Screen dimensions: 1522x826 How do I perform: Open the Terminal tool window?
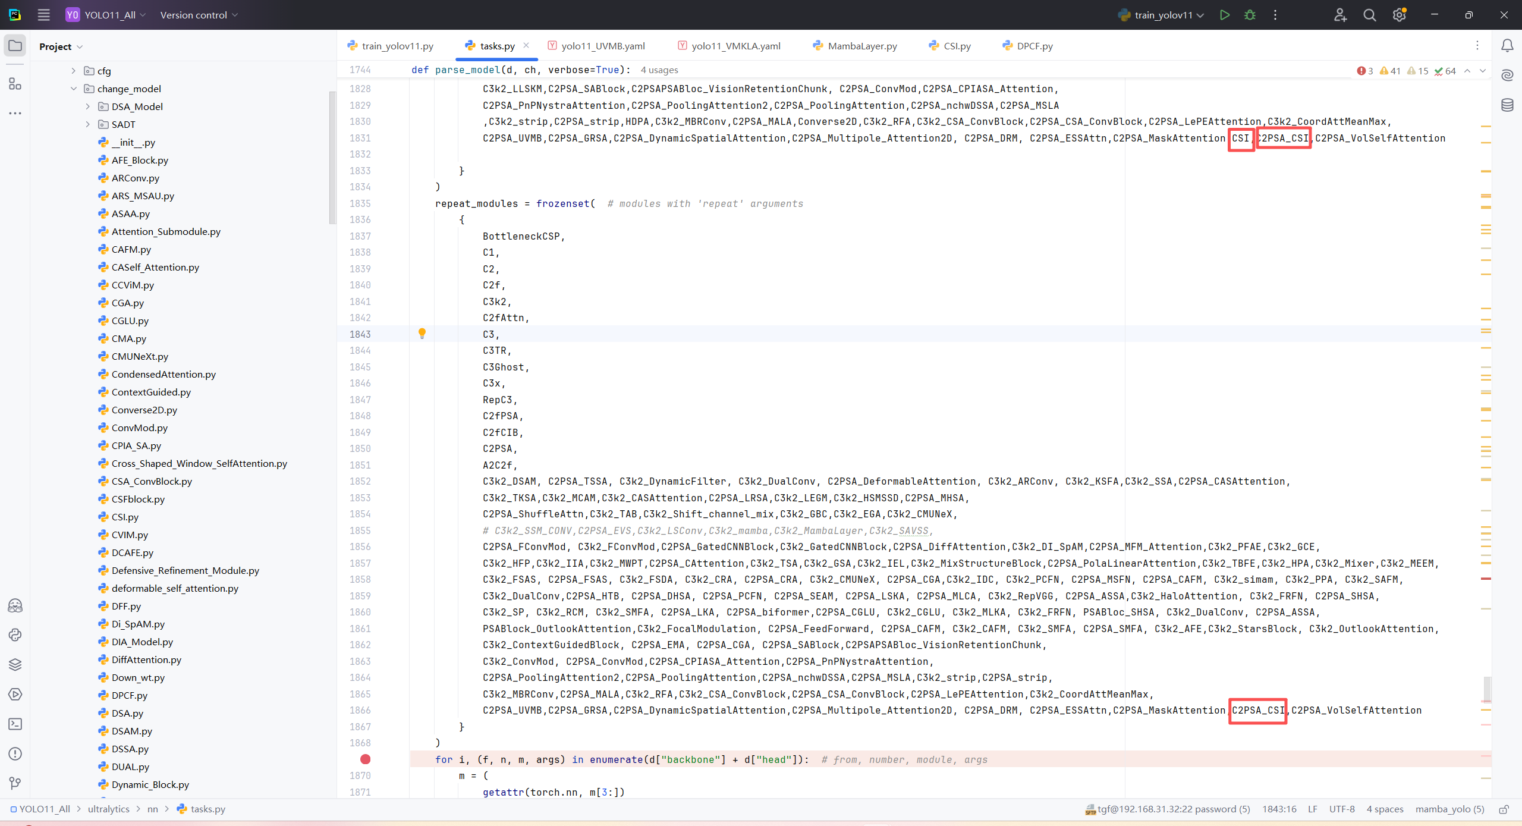click(x=15, y=724)
